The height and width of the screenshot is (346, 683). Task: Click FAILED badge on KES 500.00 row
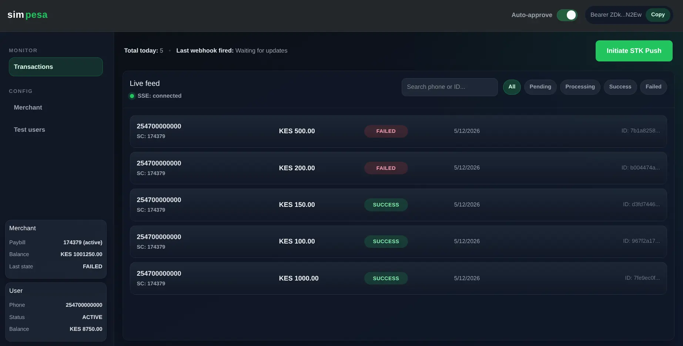386,131
